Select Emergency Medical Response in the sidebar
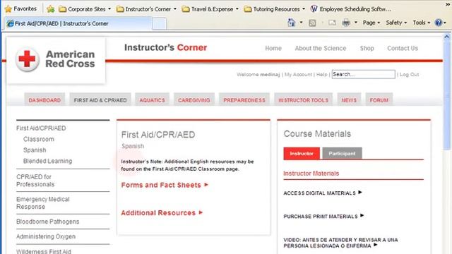The image size is (452, 254). (42, 203)
